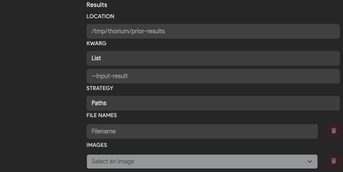Image resolution: width=343 pixels, height=172 pixels.
Task: Focus the Filename input field
Action: 202,131
